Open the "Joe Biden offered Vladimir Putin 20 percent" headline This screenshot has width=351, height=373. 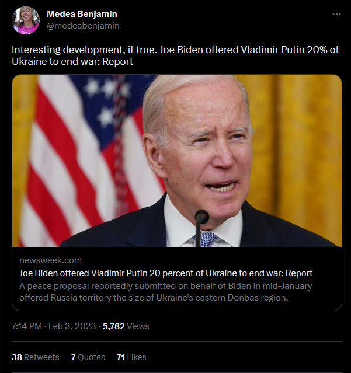coord(166,273)
